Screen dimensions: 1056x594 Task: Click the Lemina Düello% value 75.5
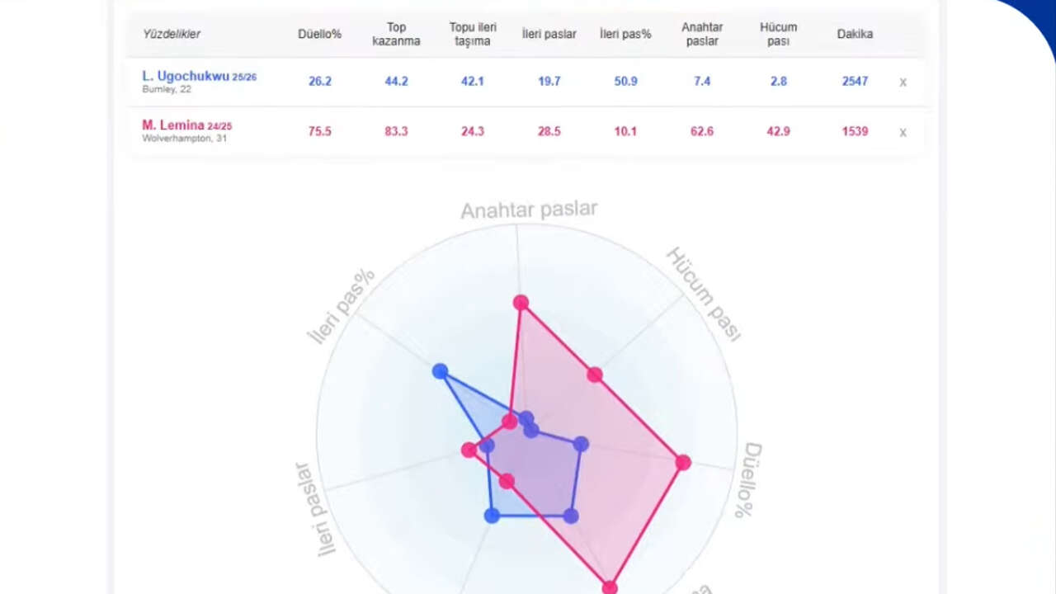pyautogui.click(x=319, y=131)
